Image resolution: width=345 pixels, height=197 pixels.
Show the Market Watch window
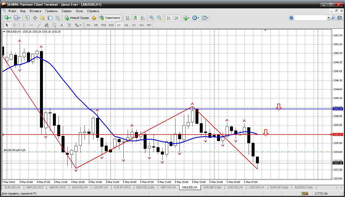pyautogui.click(x=27, y=18)
